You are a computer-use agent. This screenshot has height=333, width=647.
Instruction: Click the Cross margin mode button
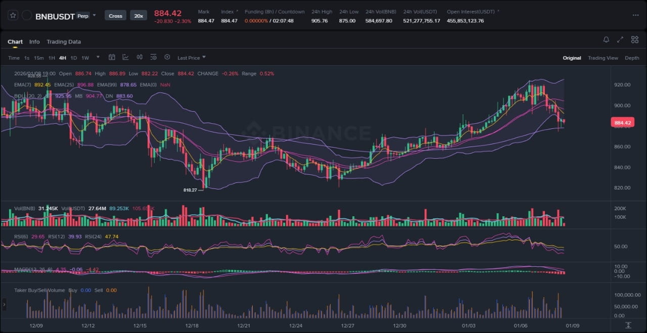pyautogui.click(x=115, y=16)
